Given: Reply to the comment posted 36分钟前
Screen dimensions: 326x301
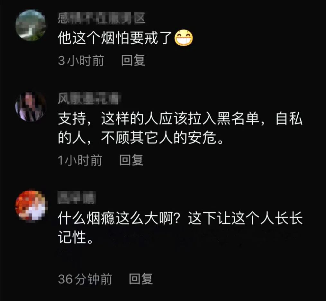Looking at the screenshot, I should coord(141,279).
